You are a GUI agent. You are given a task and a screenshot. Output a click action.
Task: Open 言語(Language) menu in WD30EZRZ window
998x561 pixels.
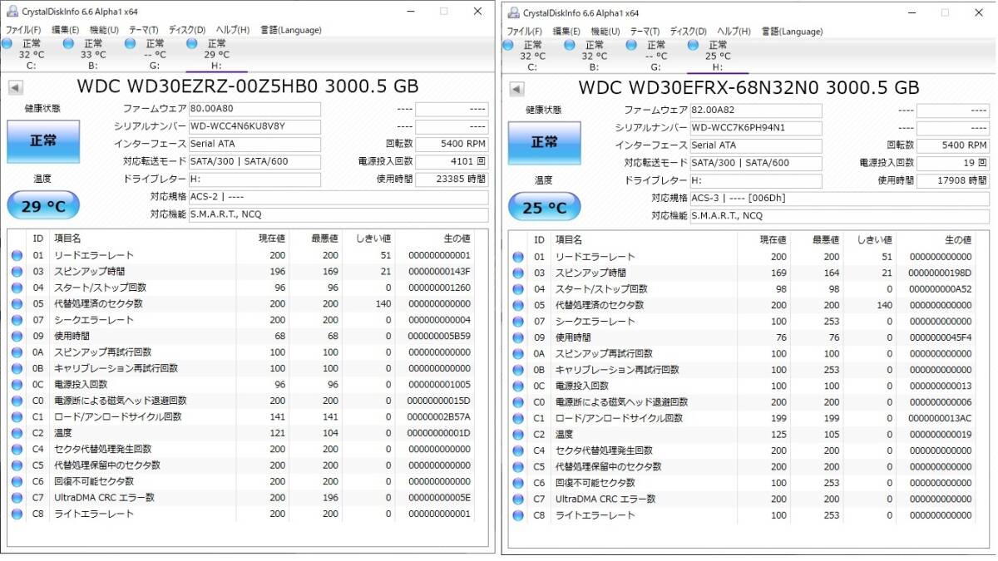click(x=290, y=31)
